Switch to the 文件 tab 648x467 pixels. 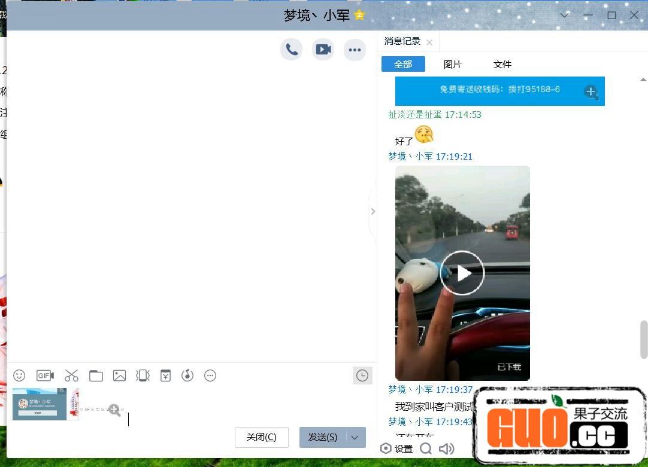pos(502,64)
